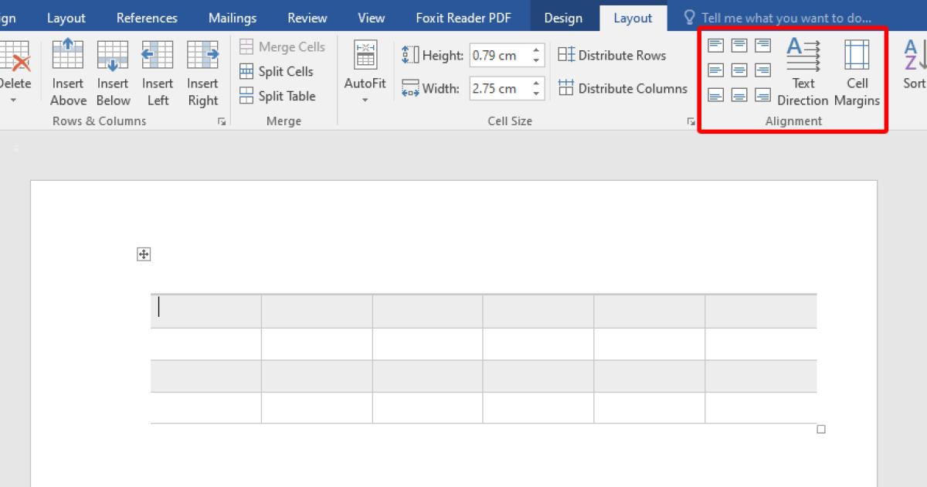Image resolution: width=927 pixels, height=487 pixels.
Task: Open Rows & Columns dialog launcher
Action: tap(222, 121)
